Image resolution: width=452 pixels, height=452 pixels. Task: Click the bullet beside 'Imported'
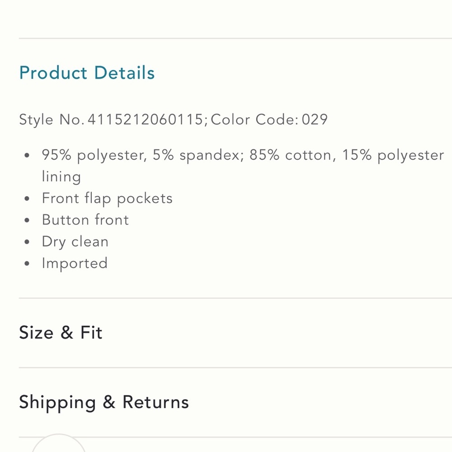(x=27, y=264)
